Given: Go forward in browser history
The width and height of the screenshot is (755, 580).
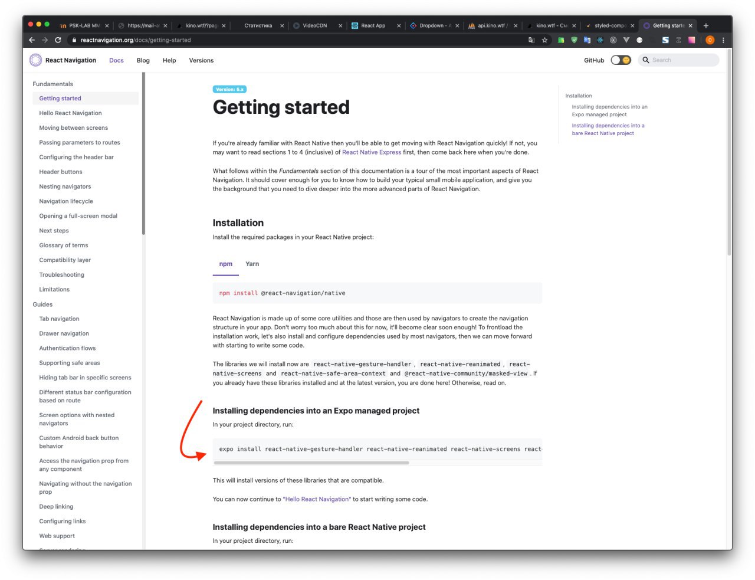Looking at the screenshot, I should tap(45, 40).
